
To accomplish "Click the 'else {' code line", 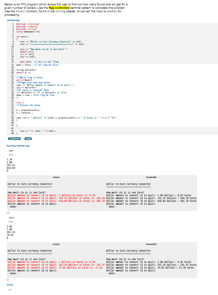I will click(20, 103).
